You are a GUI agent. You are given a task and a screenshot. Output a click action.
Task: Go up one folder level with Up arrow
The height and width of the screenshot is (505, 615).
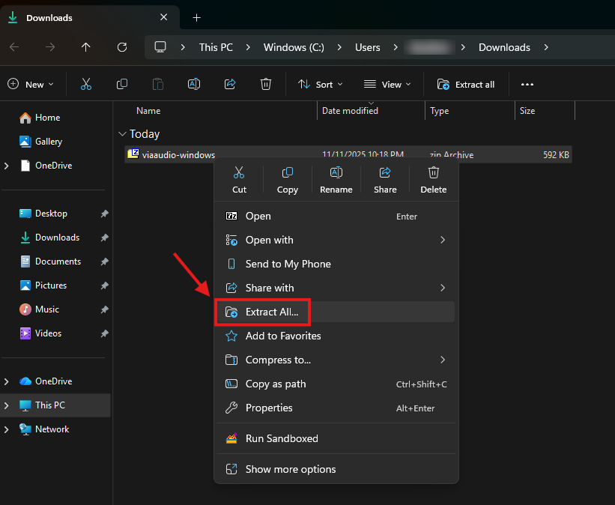coord(86,47)
